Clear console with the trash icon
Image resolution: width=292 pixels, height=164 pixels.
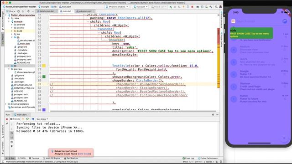tap(12, 146)
